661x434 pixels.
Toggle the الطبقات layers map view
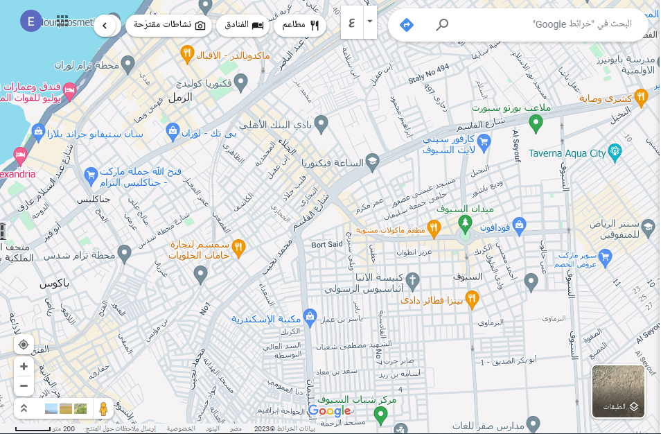click(x=618, y=392)
